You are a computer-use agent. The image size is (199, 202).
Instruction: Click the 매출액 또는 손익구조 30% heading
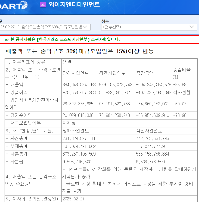tap(80, 51)
